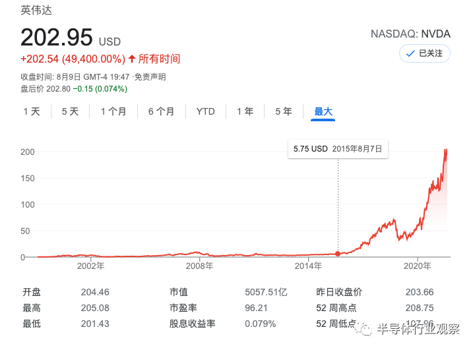This screenshot has height=350, width=475.
Task: Click the 最高 value 205.08
Action: point(95,308)
